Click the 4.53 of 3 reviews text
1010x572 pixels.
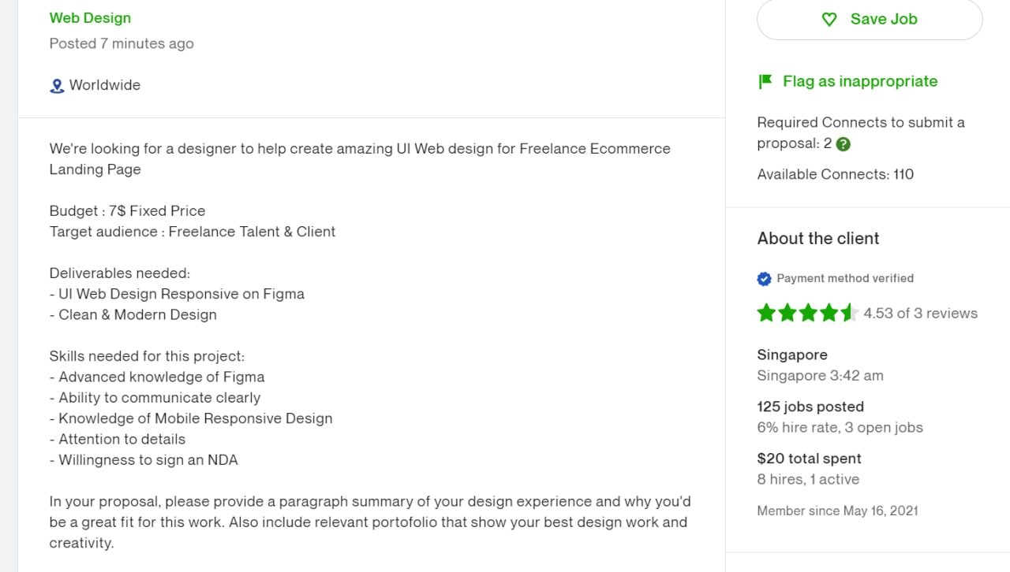(x=920, y=313)
